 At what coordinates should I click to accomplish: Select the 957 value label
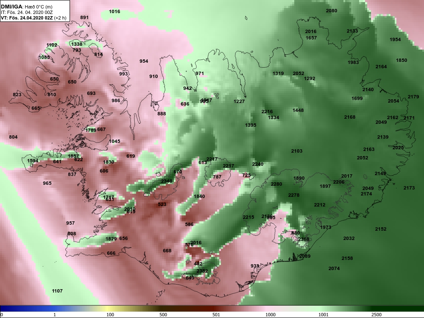[x=70, y=223]
